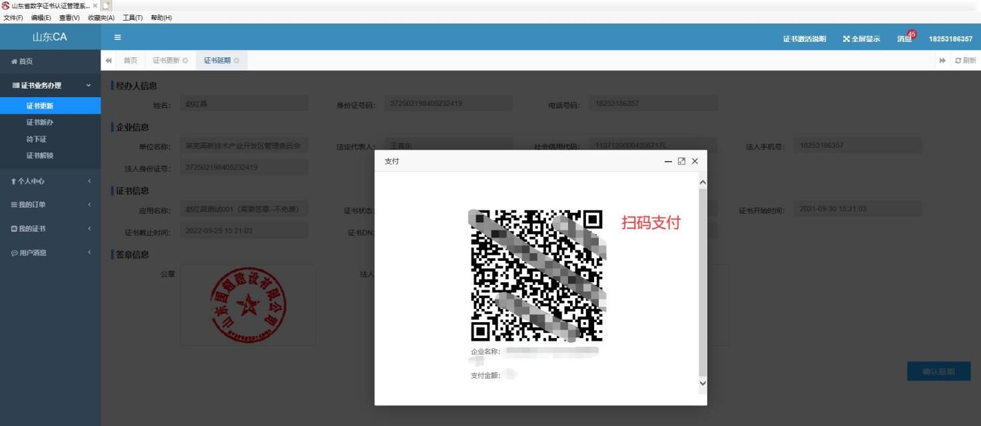
Task: Open the 编辑(E) menu
Action: (41, 17)
